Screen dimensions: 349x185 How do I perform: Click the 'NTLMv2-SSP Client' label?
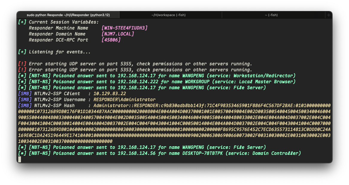point(57,94)
